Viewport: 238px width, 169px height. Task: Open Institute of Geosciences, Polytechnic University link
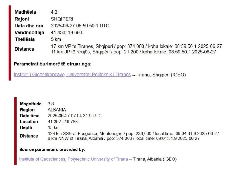pyautogui.click(x=73, y=159)
